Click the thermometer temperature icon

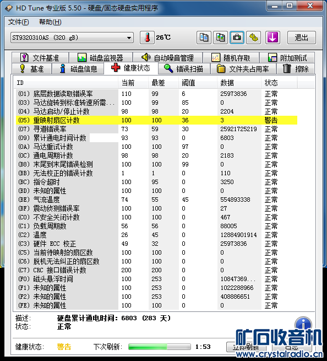[x=147, y=37]
